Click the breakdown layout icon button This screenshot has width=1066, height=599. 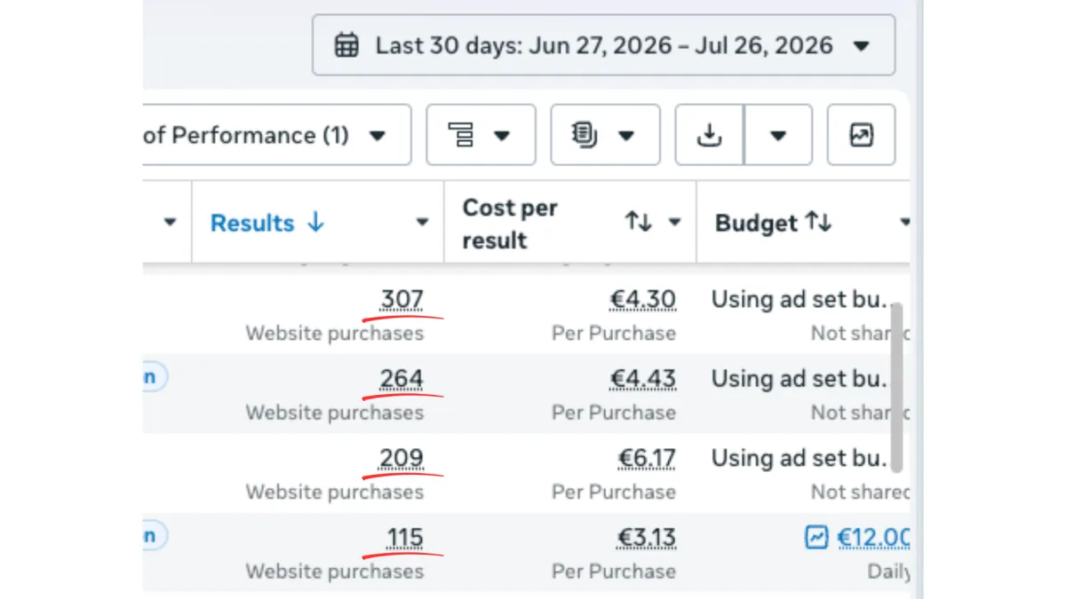[x=481, y=135]
